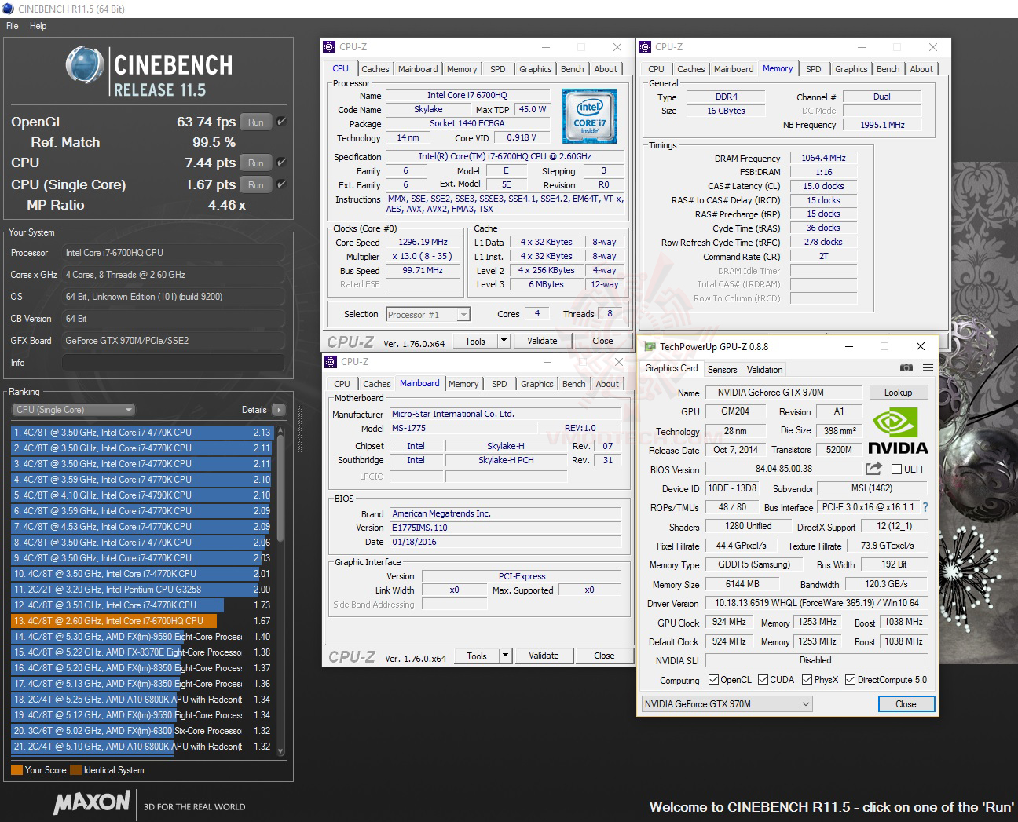
Task: Open the File menu in Cinebench
Action: (x=12, y=26)
